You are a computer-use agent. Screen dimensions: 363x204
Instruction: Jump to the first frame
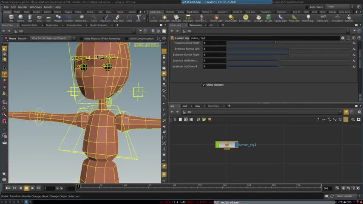click(8, 188)
